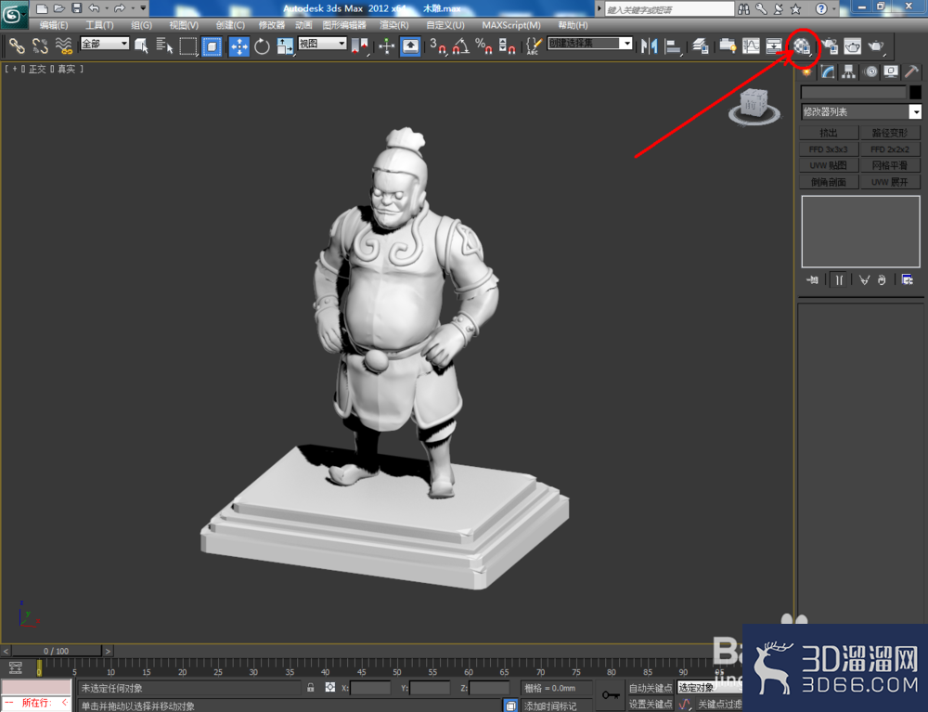Click the Edit Named Selection Sets icon

[x=534, y=46]
